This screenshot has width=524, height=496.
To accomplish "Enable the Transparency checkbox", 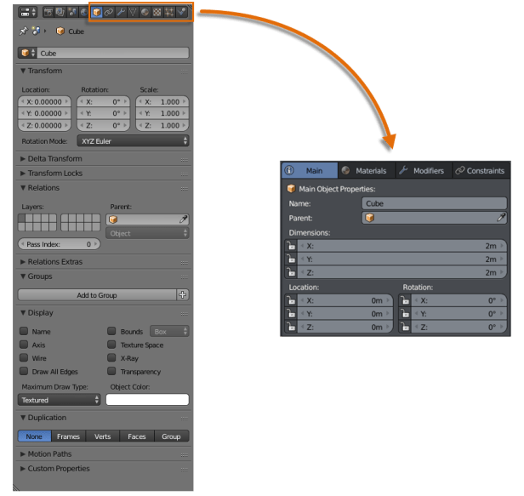I will [111, 371].
